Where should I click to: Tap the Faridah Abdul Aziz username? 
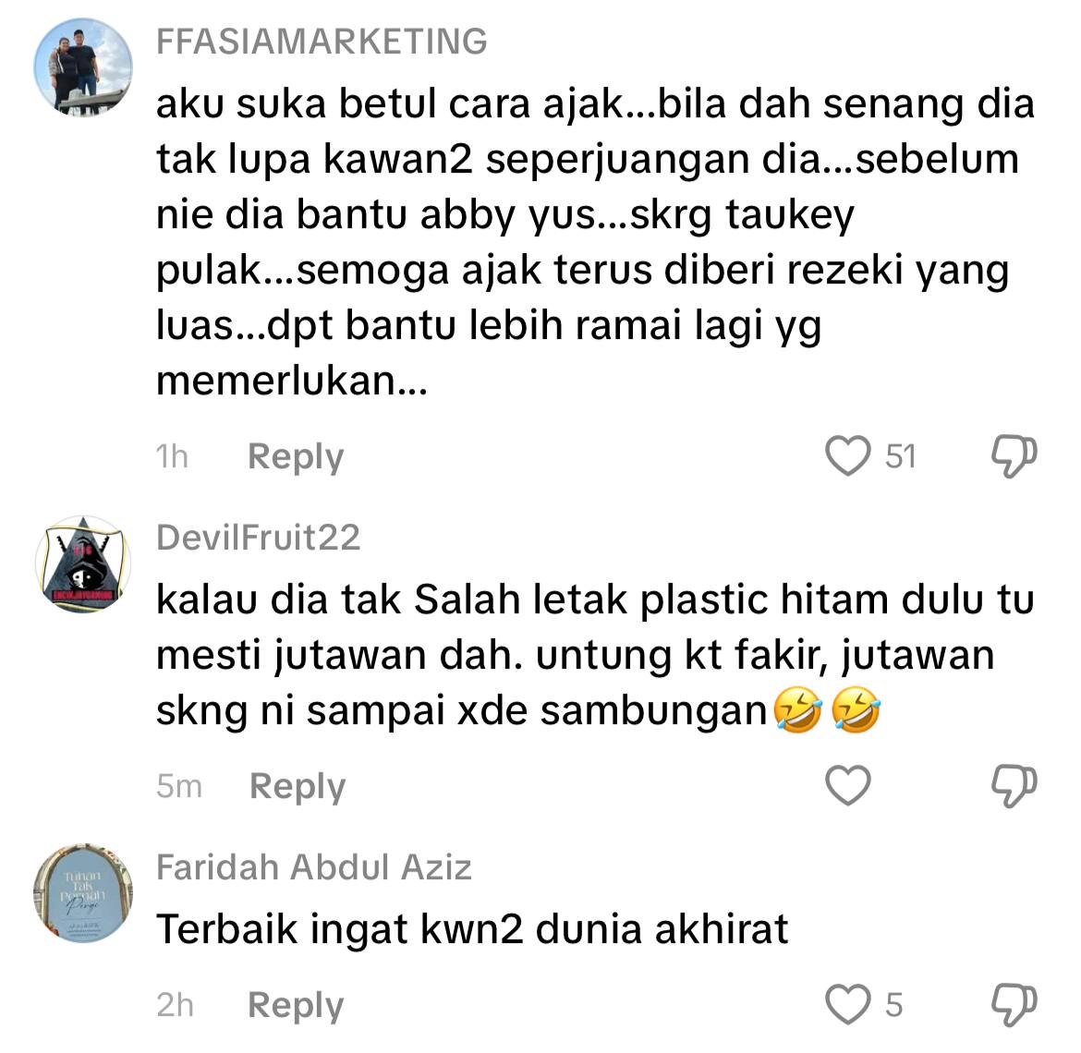(x=314, y=867)
